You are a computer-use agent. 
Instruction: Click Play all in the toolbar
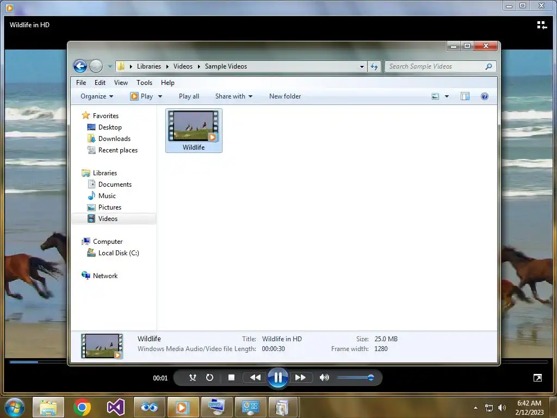point(189,96)
